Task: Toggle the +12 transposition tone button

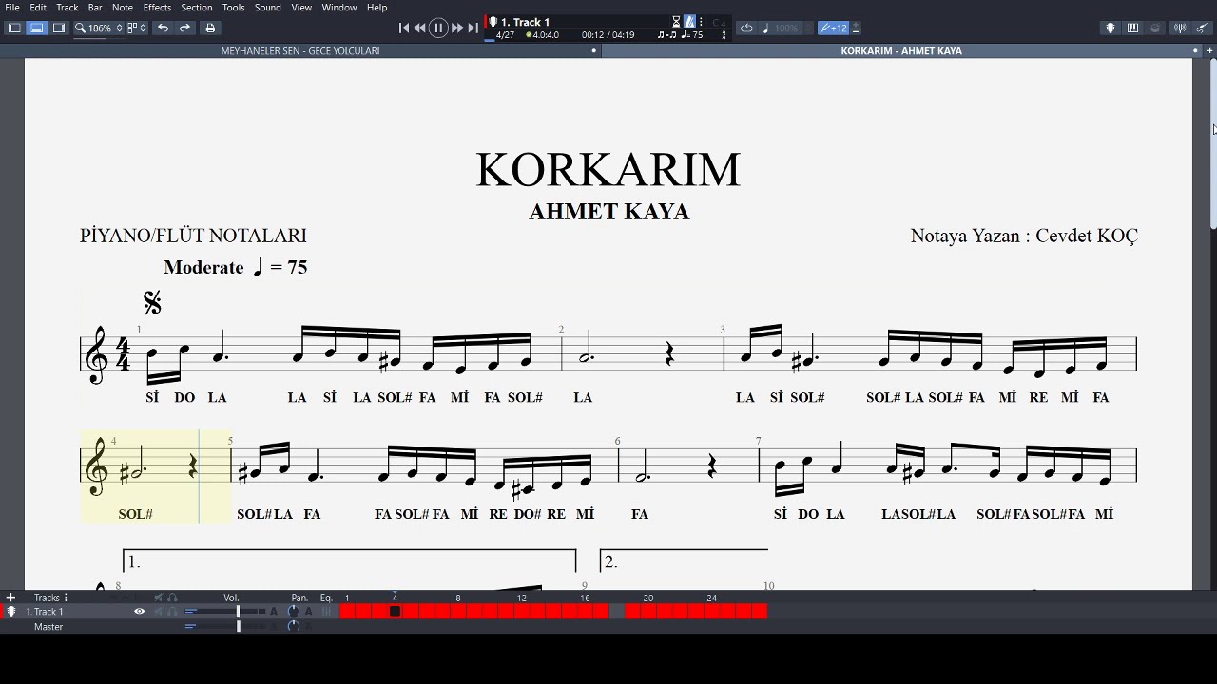Action: (x=834, y=28)
